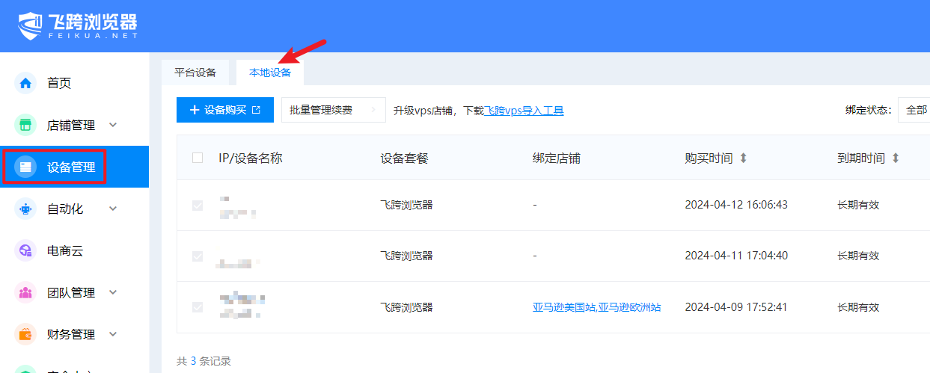The image size is (930, 373).
Task: Switch to the 平台设备 tab
Action: point(195,73)
